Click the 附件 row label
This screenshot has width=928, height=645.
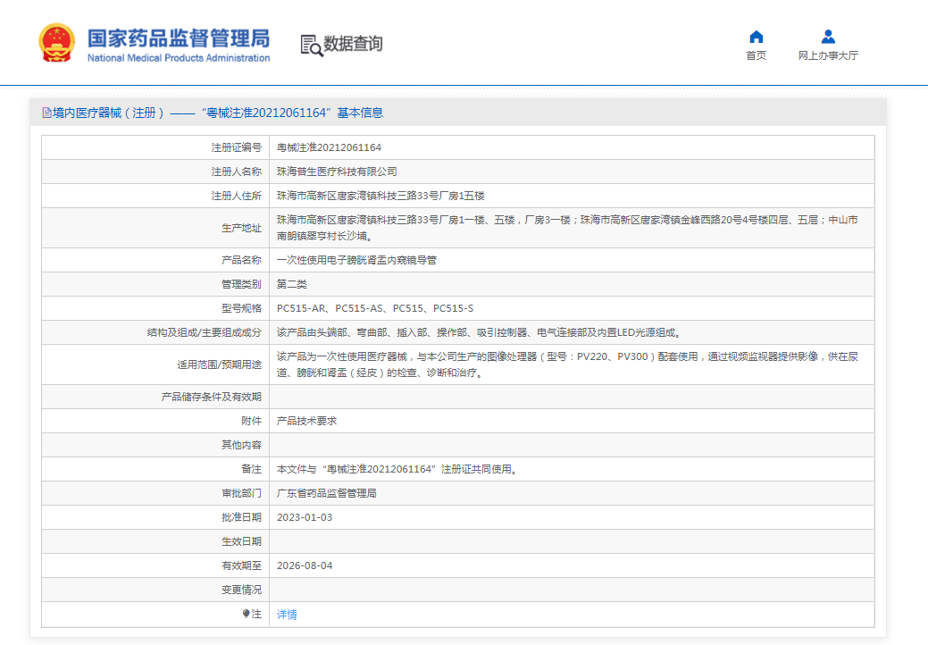[x=252, y=421]
